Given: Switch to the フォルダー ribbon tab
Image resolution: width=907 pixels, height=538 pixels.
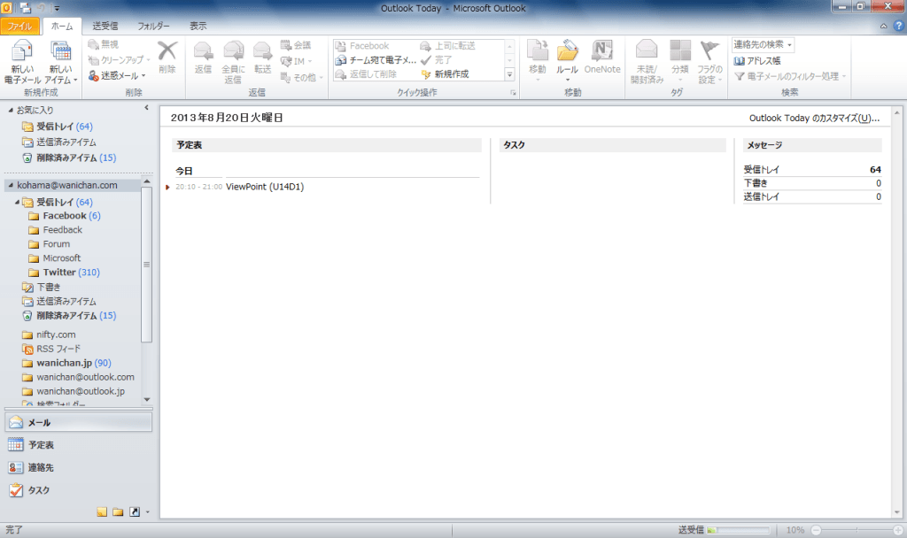Looking at the screenshot, I should (153, 26).
